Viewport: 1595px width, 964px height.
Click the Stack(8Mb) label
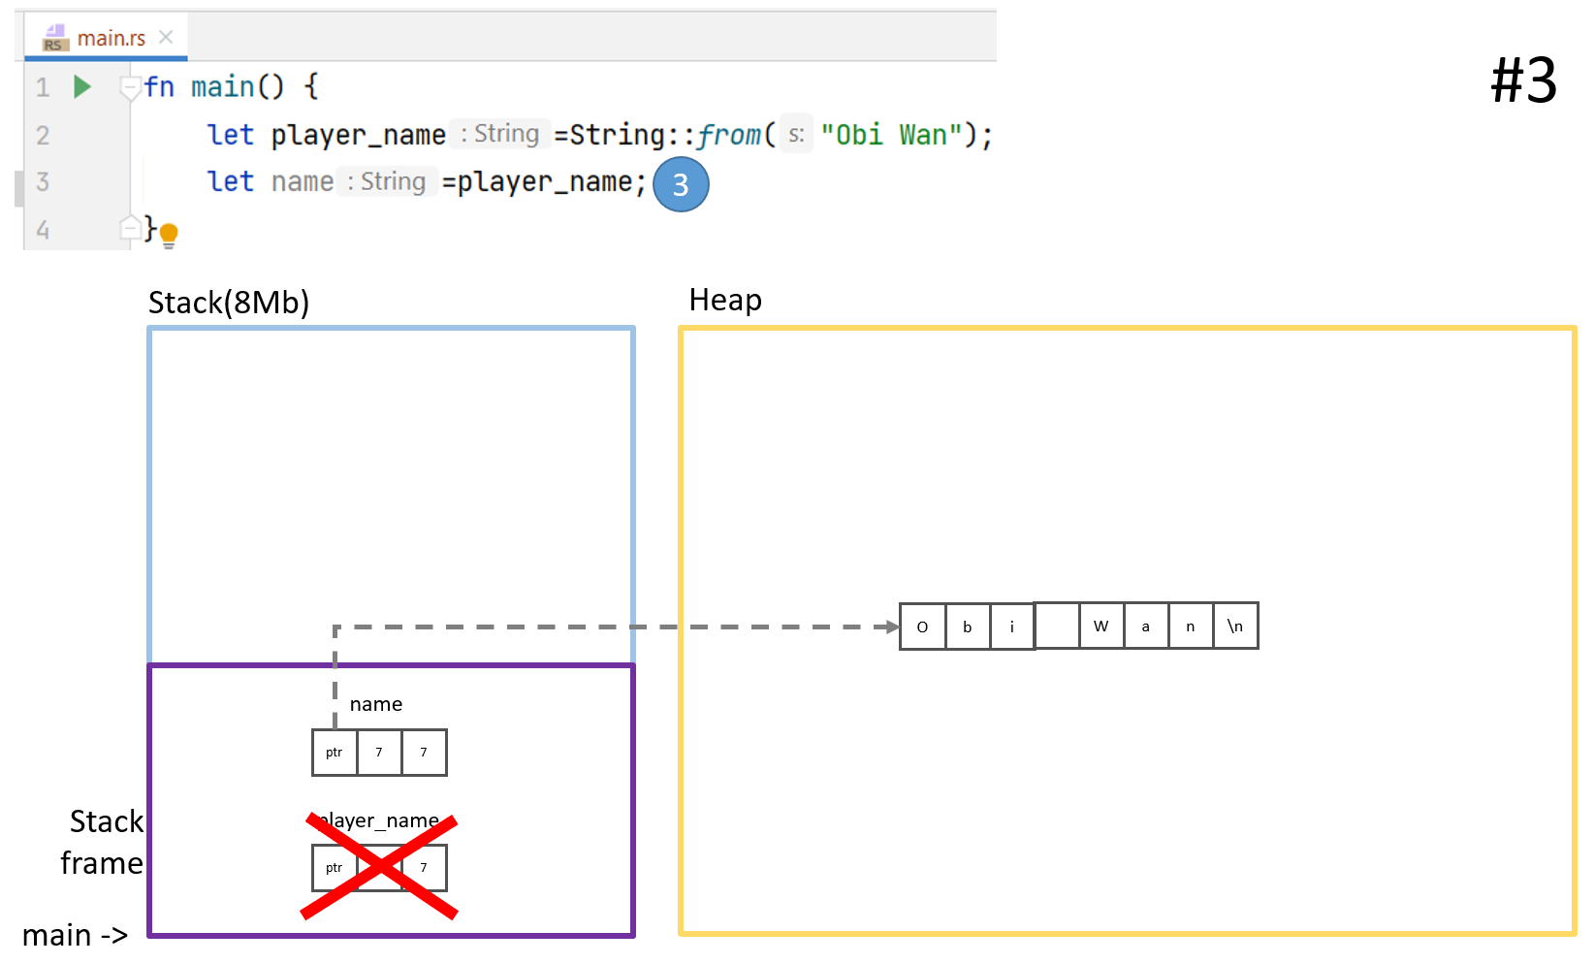pyautogui.click(x=229, y=303)
